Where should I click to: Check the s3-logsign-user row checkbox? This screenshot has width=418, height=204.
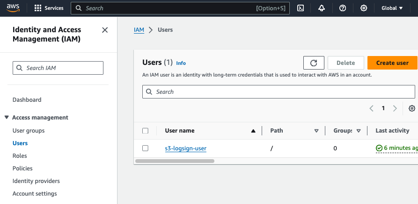tap(145, 148)
